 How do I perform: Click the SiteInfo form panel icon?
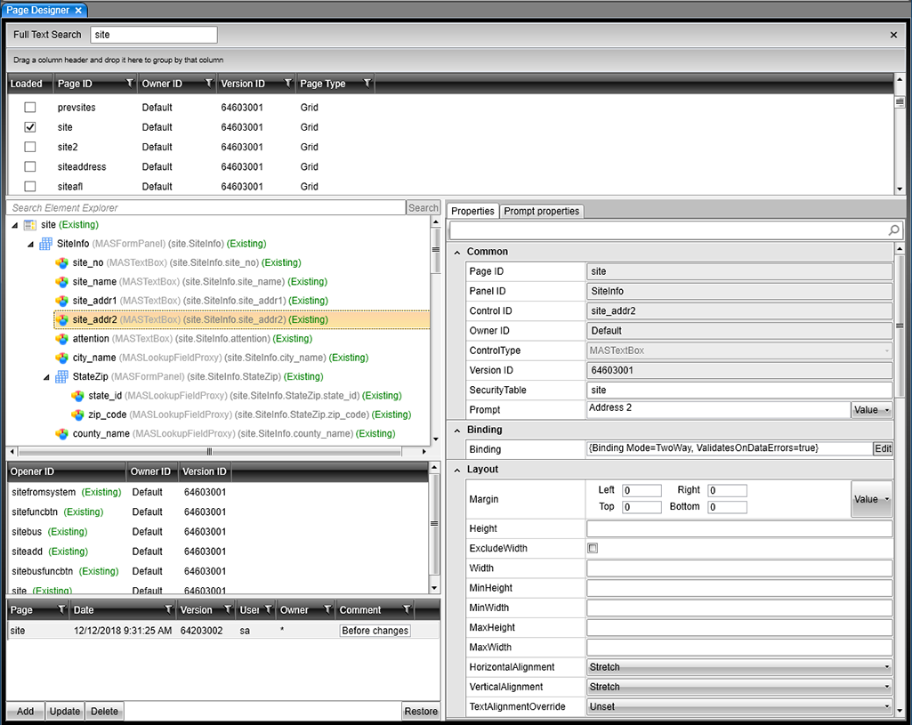coord(45,244)
